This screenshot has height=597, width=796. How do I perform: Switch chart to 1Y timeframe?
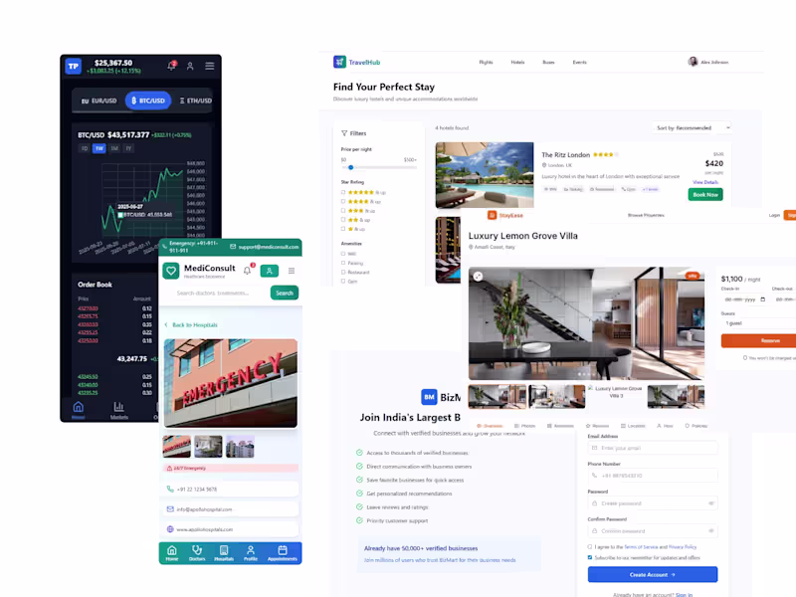(x=129, y=148)
